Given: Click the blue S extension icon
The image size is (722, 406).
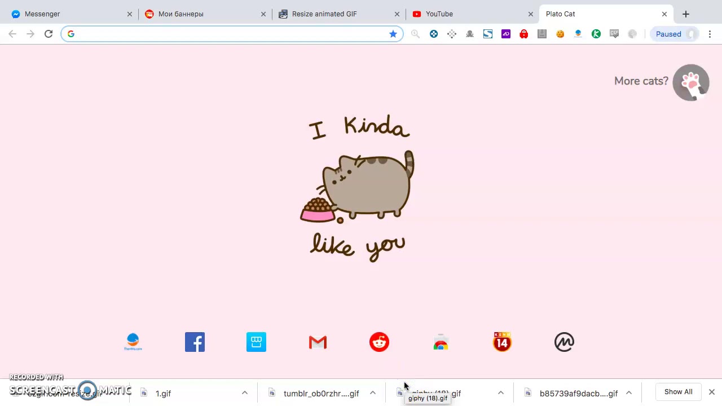Looking at the screenshot, I should [x=488, y=34].
